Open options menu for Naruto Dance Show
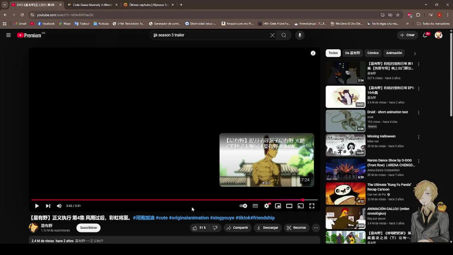The image size is (453, 255). tap(419, 161)
